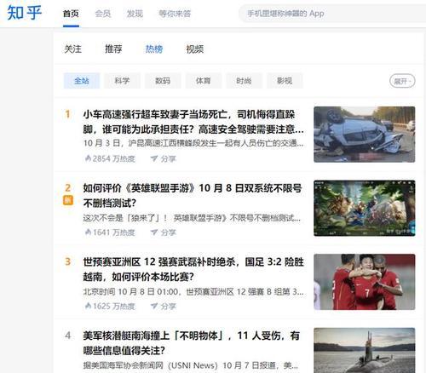Select the 全站 category filter

coord(82,81)
